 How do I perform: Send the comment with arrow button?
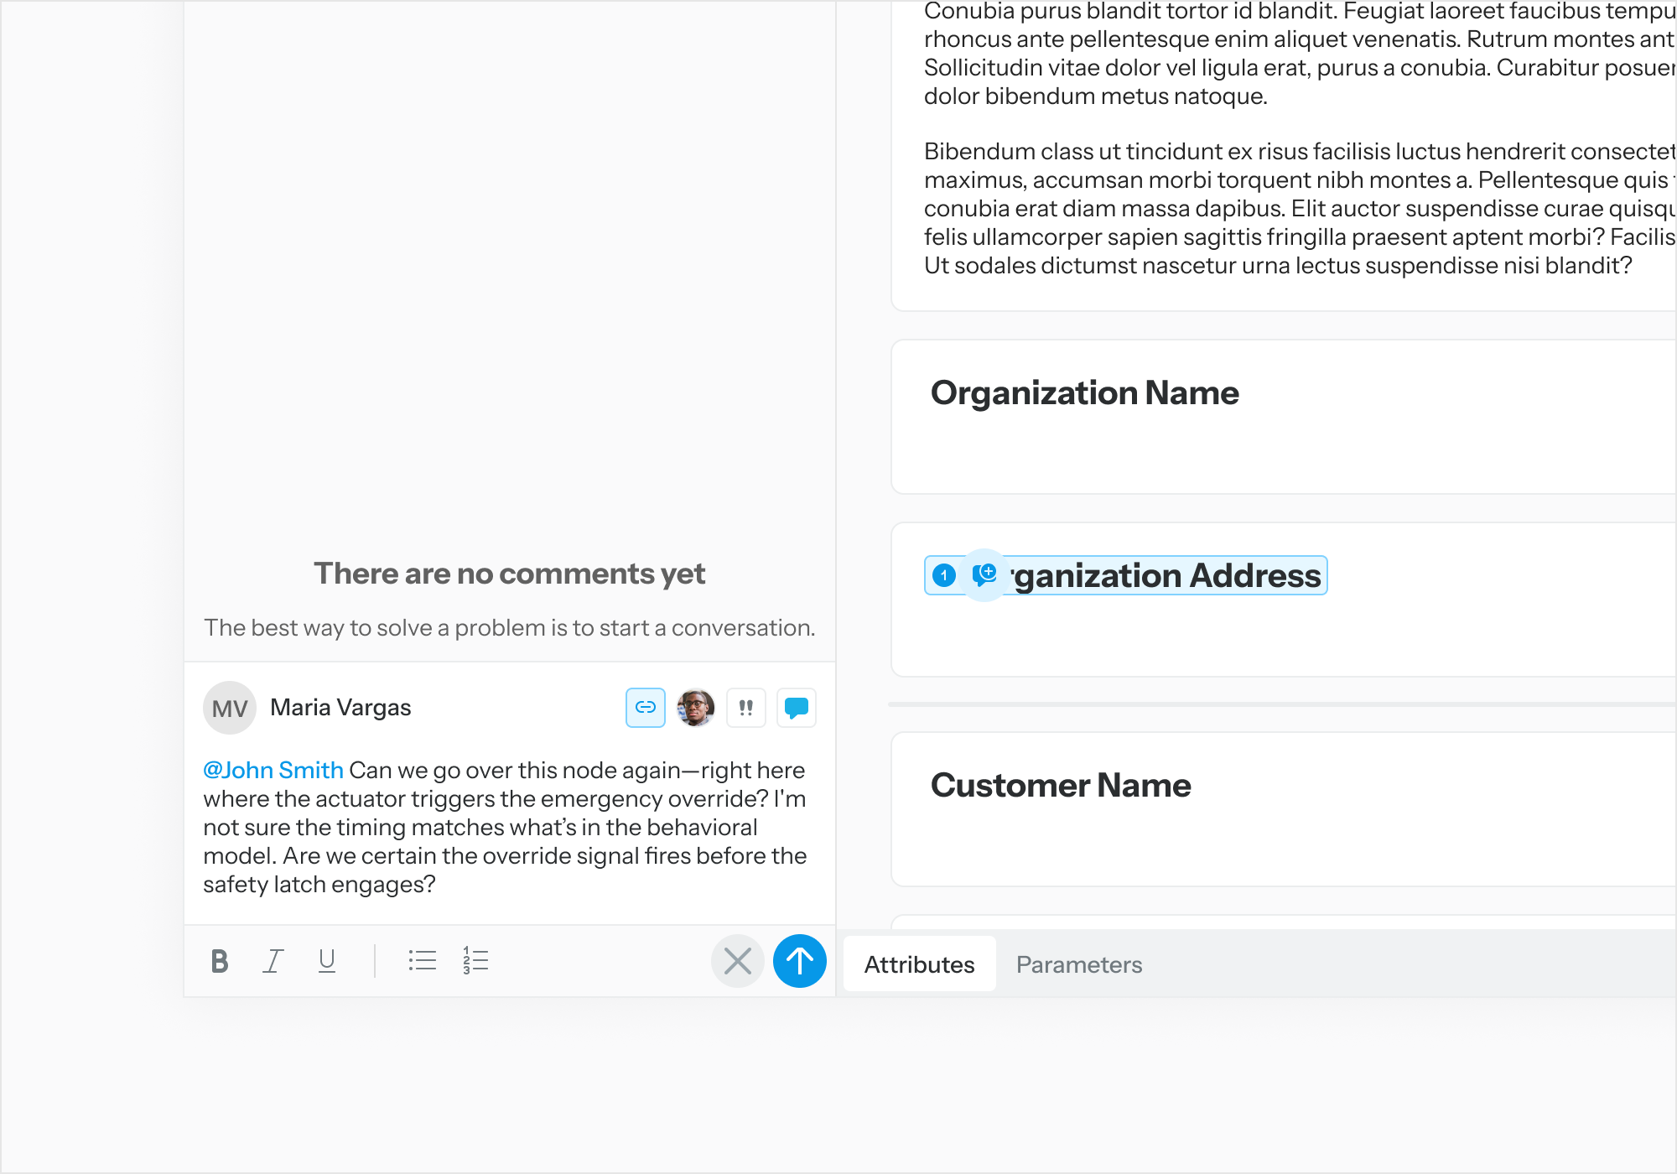tap(799, 961)
